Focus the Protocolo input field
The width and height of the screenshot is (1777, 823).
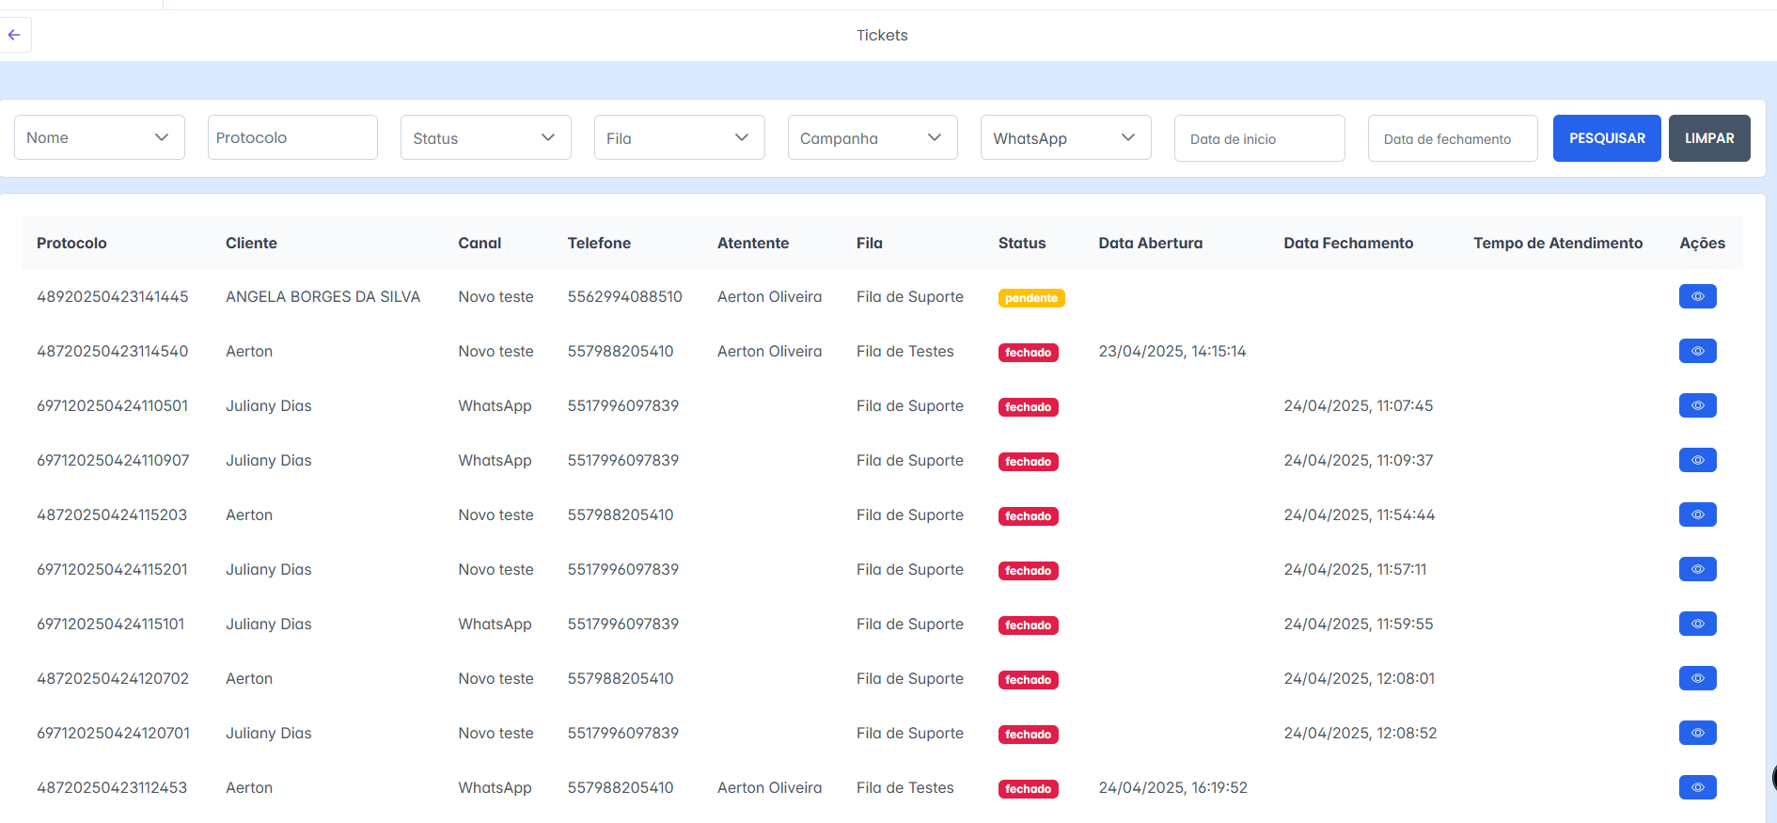pos(292,137)
